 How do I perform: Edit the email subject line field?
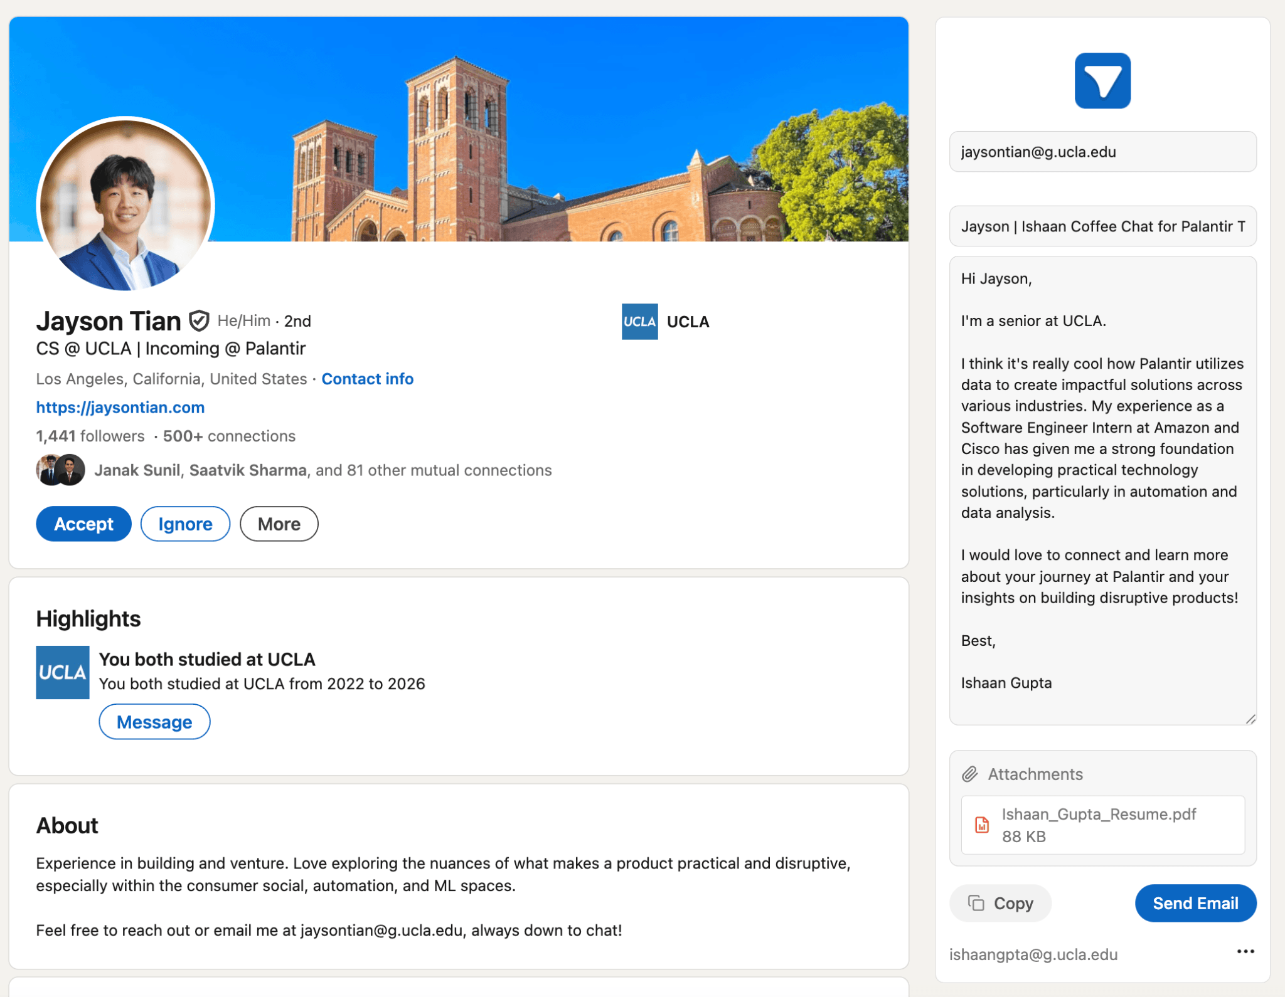1102,226
